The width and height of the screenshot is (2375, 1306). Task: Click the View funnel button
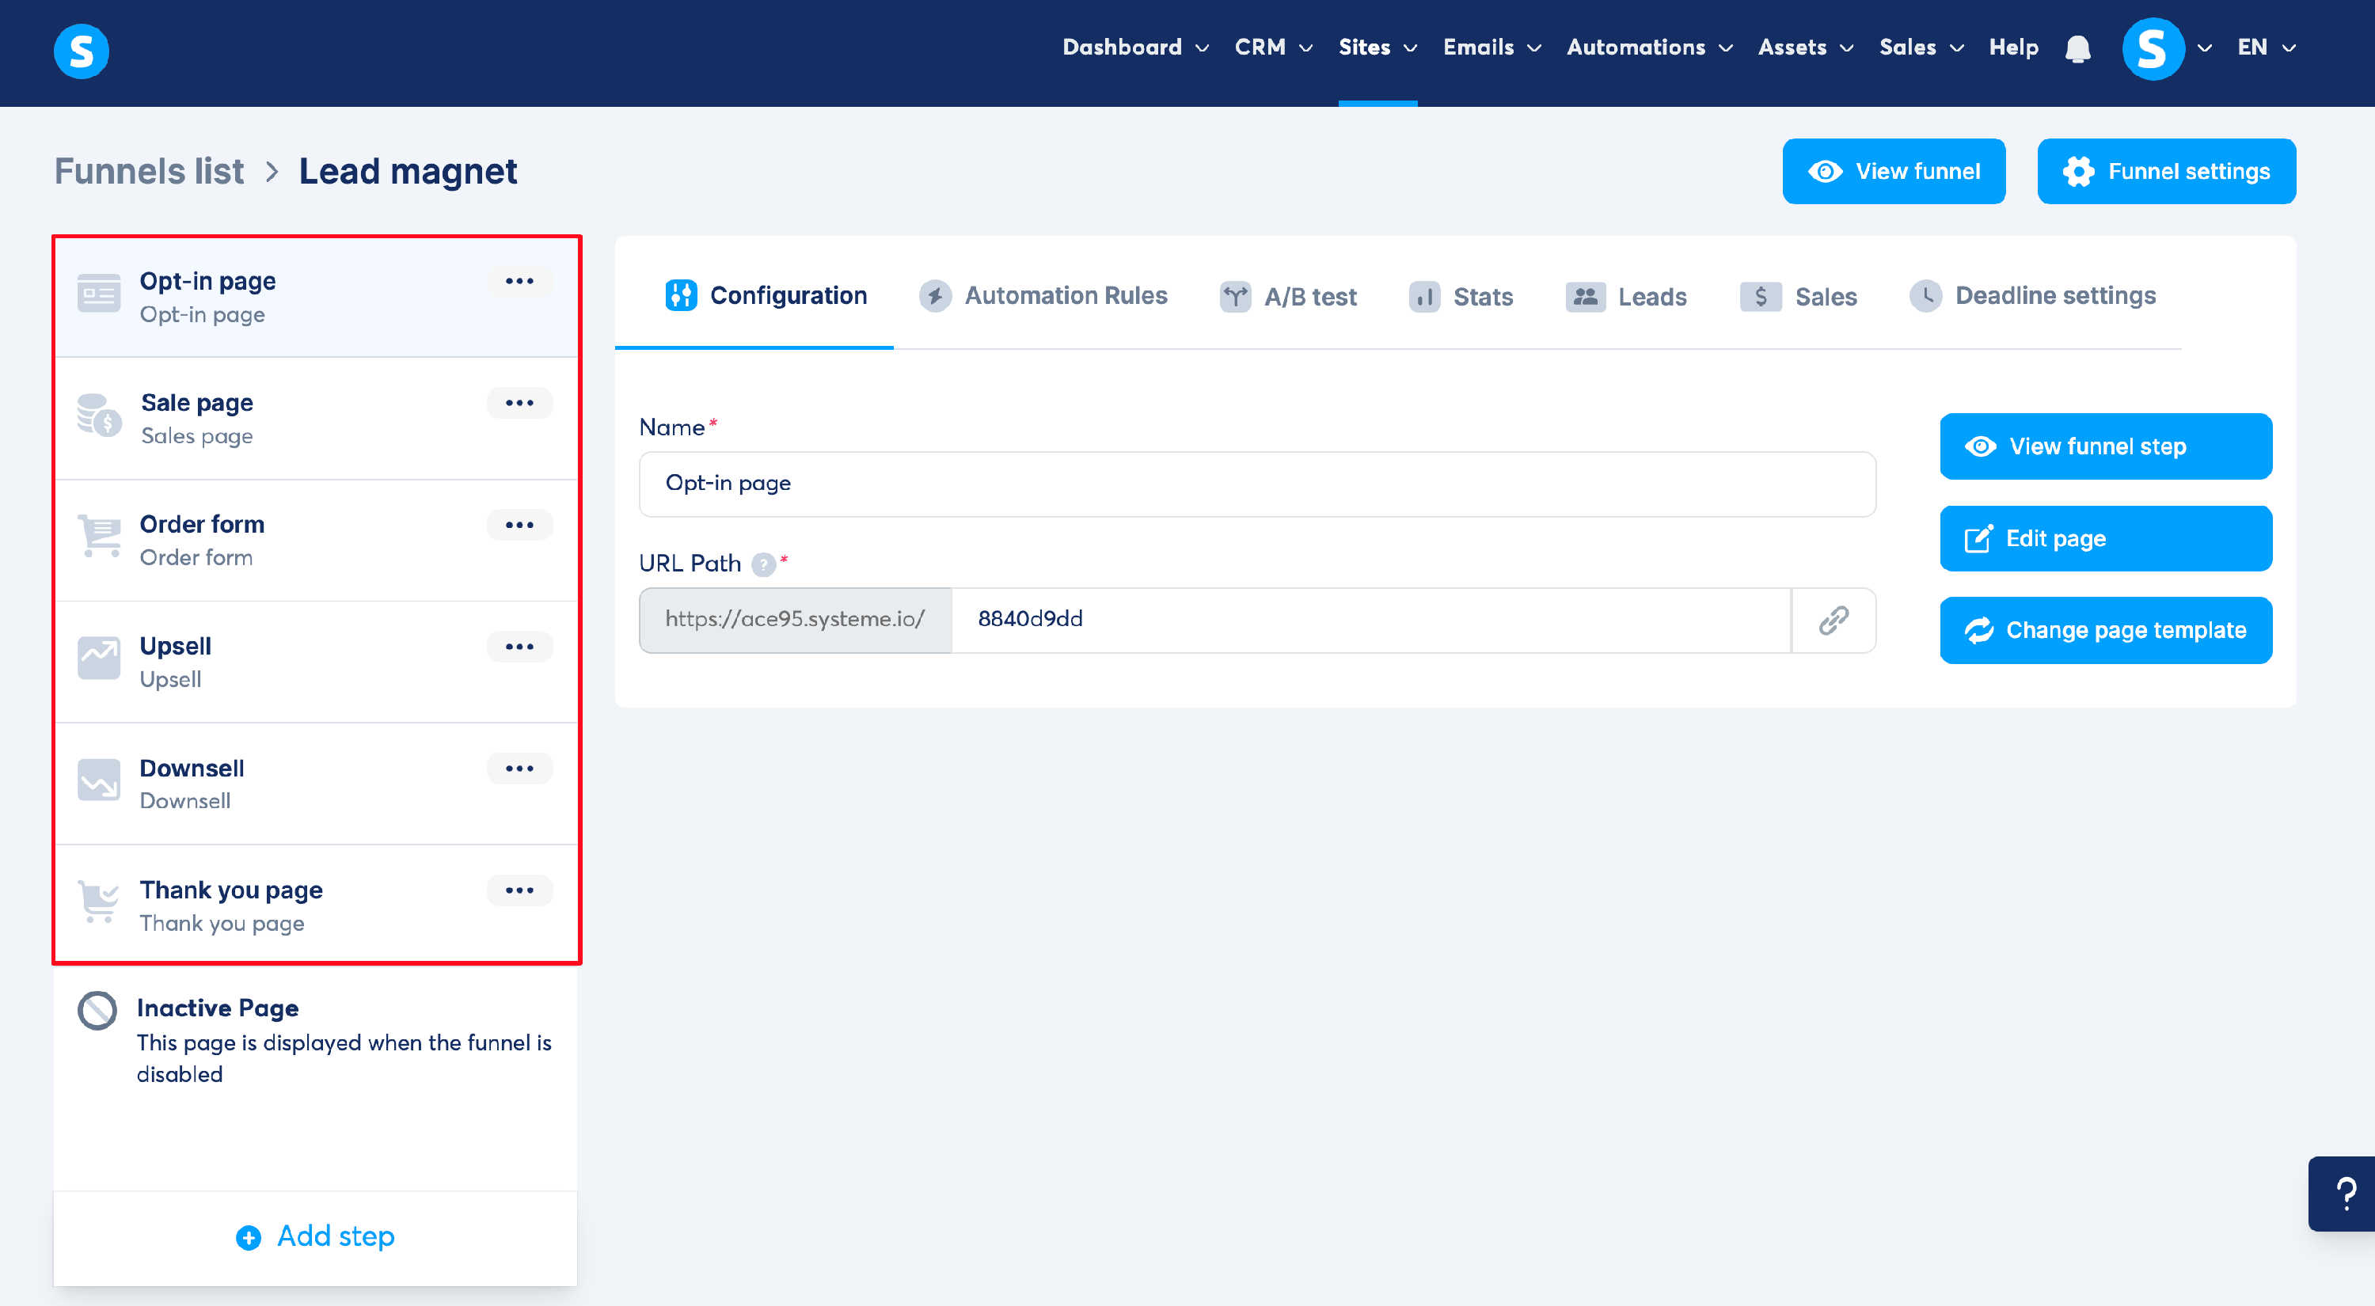[x=1893, y=170]
